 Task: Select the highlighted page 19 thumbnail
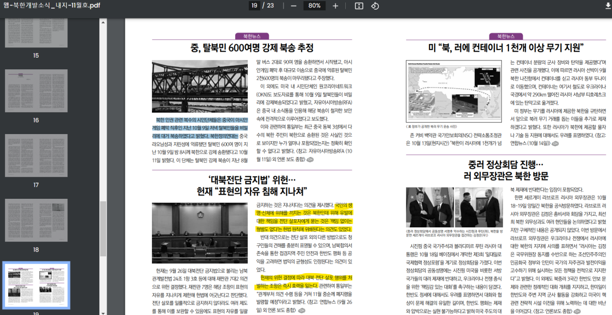[x=36, y=285]
